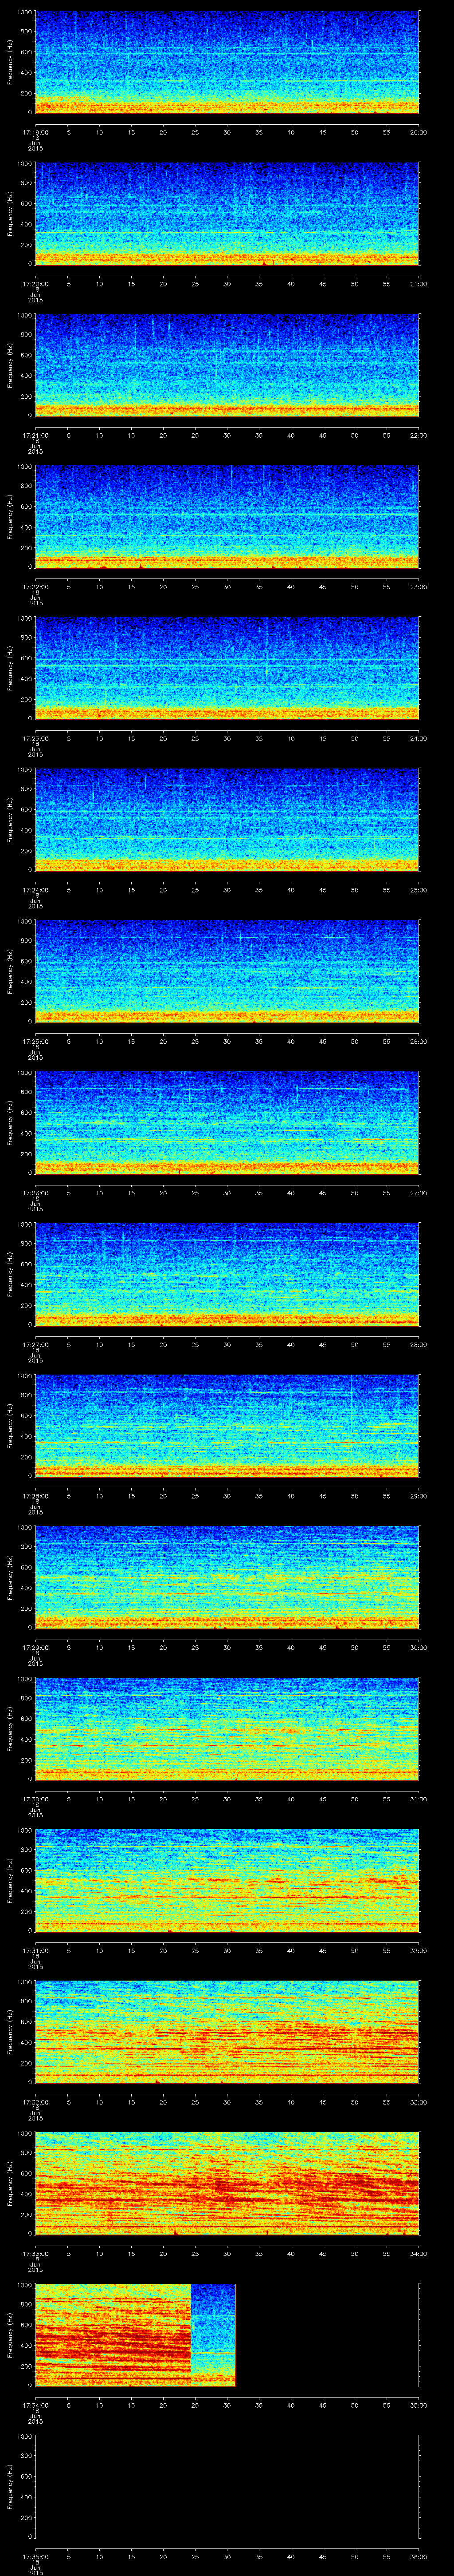Select the 17:30:00 start time label

[35, 1799]
